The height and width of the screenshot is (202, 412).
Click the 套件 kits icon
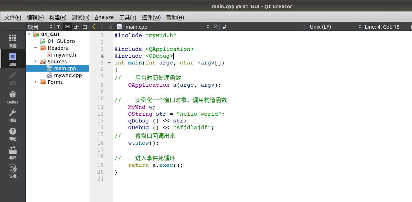click(13, 153)
